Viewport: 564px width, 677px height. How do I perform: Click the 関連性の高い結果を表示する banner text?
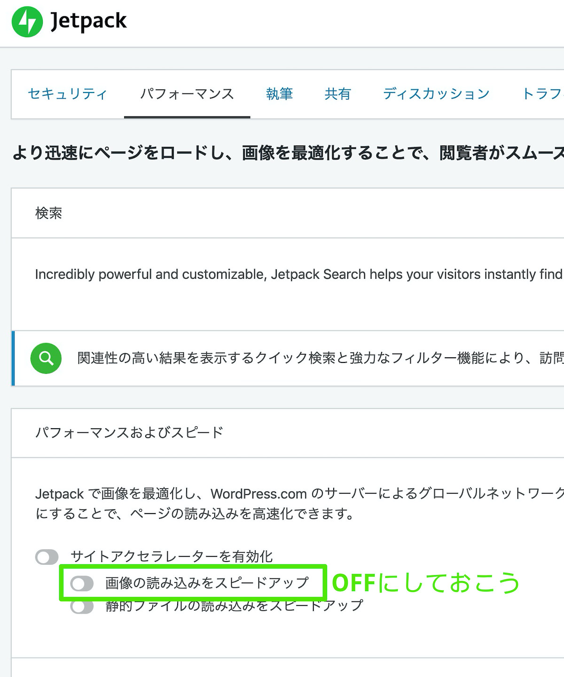321,358
